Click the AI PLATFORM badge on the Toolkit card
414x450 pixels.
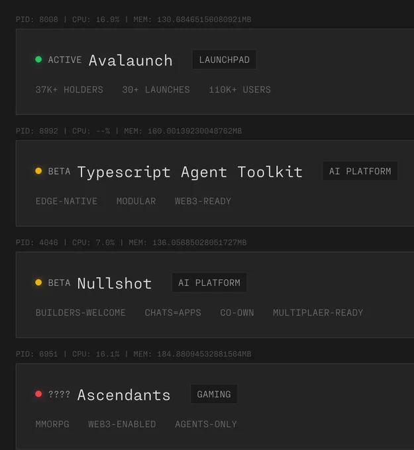pyautogui.click(x=360, y=171)
